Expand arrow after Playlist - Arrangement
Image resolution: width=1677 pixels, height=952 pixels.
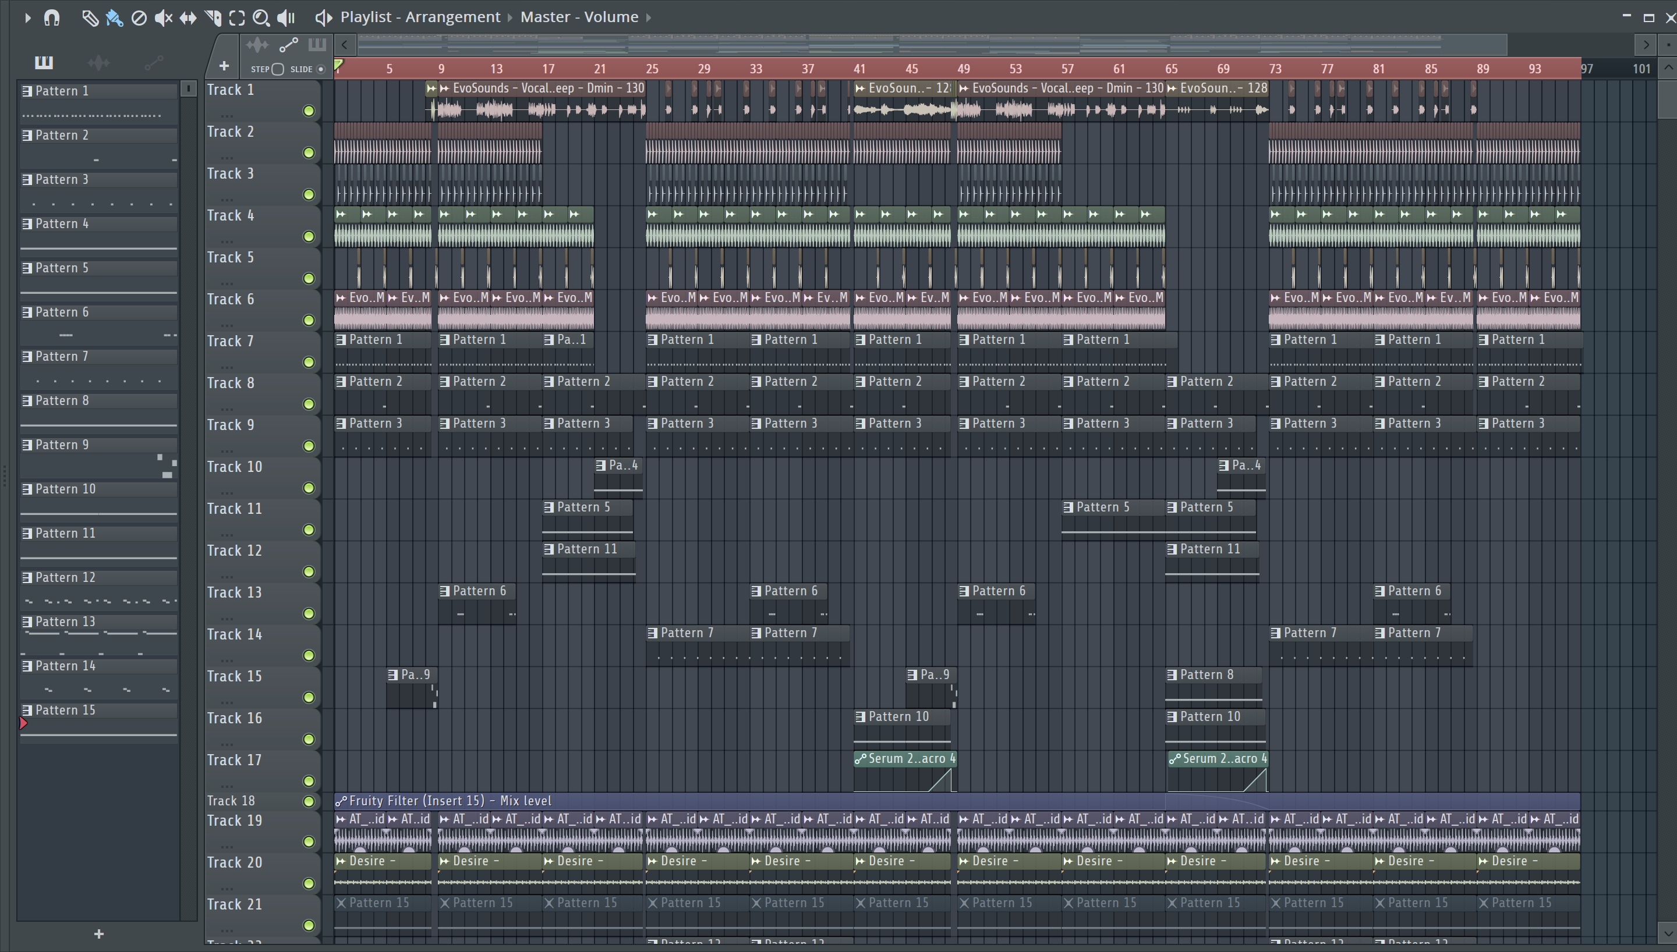pyautogui.click(x=510, y=17)
